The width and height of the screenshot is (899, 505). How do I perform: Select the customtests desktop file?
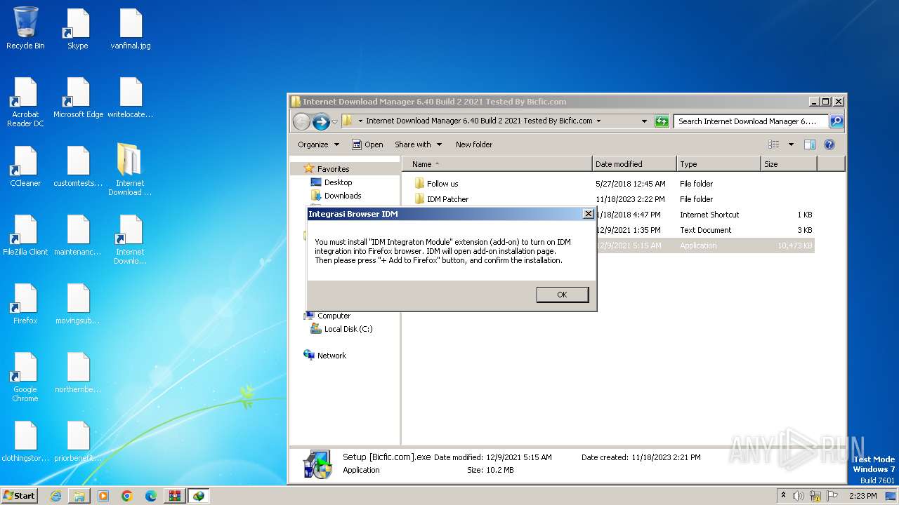pos(78,166)
